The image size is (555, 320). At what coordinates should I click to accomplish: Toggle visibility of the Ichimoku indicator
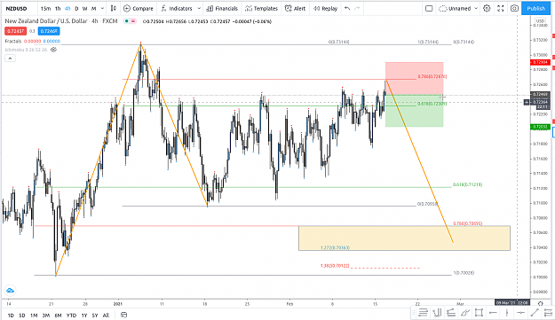tap(54, 50)
